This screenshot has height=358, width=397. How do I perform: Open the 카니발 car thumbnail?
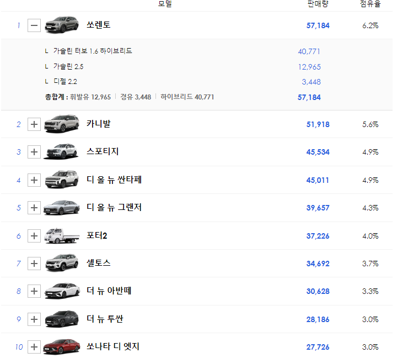point(62,124)
